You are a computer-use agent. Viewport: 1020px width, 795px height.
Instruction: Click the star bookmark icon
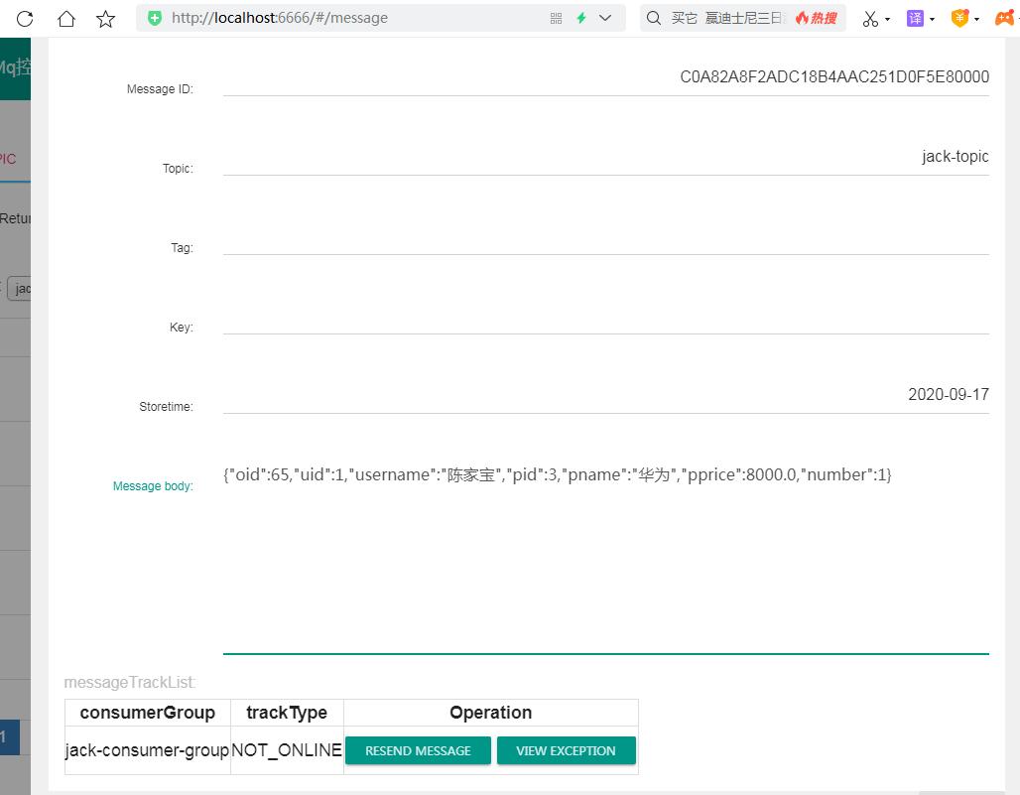(x=105, y=17)
